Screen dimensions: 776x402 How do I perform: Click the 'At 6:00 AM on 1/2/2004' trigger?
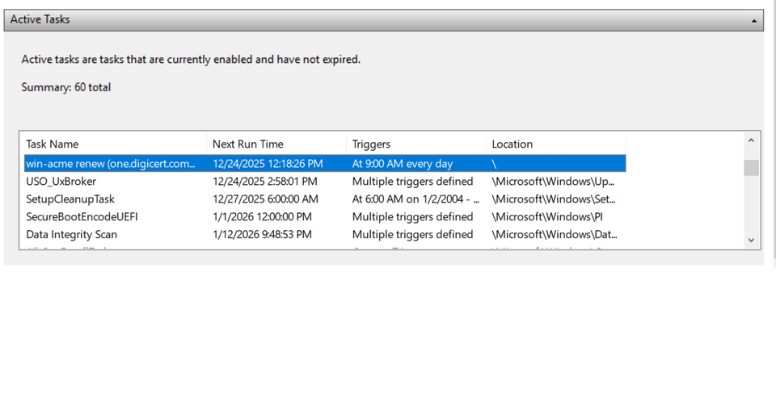[x=415, y=199]
